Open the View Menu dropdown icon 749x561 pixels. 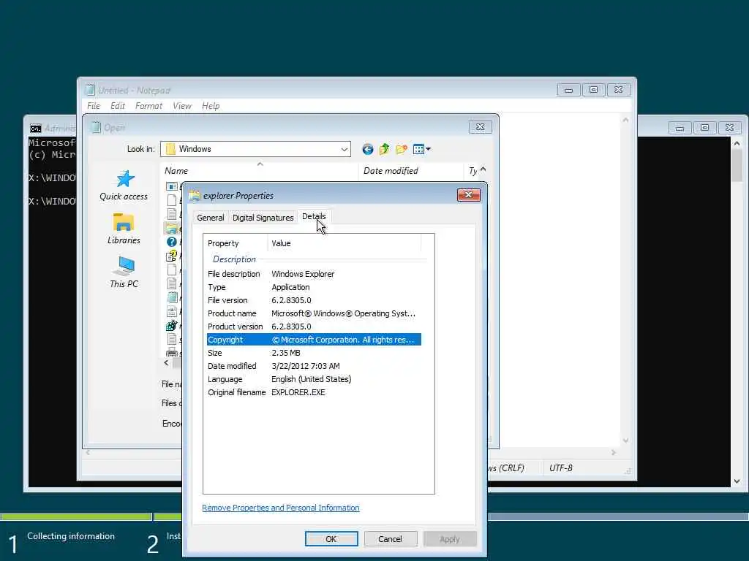pyautogui.click(x=422, y=149)
